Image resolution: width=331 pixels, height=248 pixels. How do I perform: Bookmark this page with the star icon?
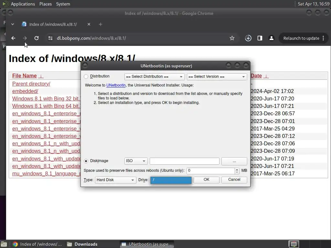point(232,38)
